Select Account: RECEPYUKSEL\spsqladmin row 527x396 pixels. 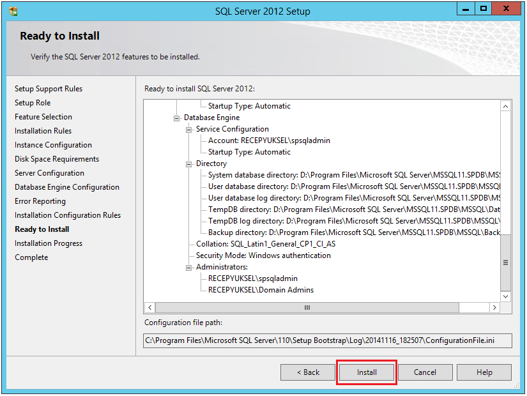click(x=269, y=141)
